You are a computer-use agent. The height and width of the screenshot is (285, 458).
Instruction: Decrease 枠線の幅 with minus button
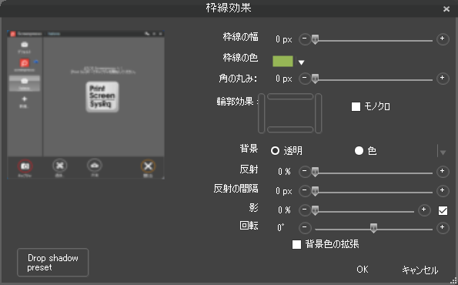pyautogui.click(x=305, y=39)
